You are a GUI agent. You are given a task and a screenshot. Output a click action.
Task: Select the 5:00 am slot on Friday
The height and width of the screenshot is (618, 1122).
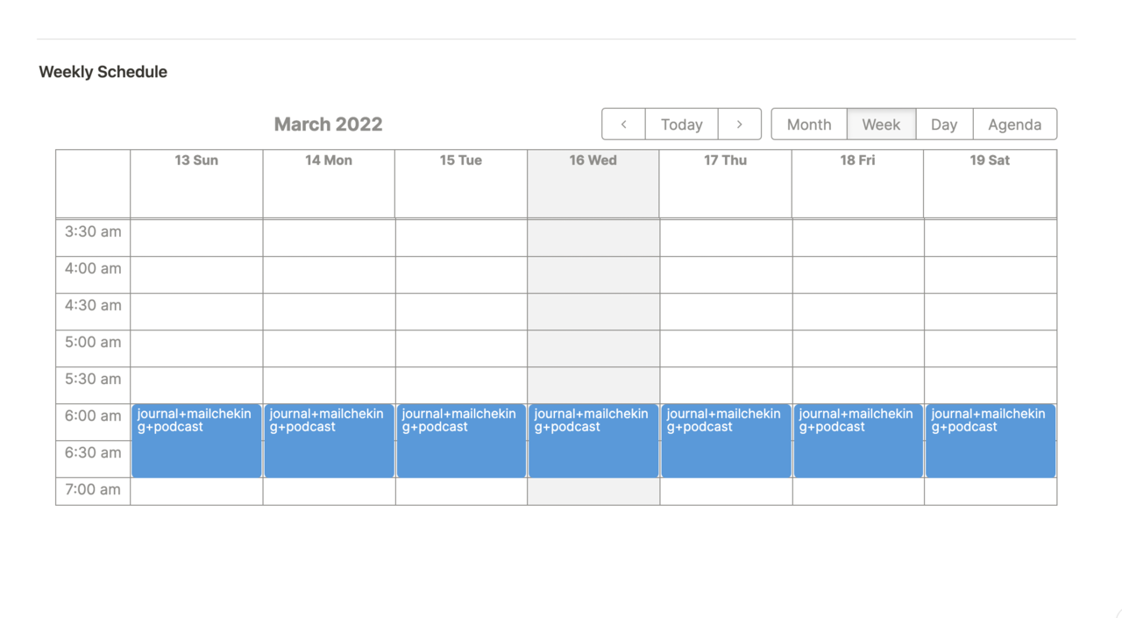(x=858, y=348)
